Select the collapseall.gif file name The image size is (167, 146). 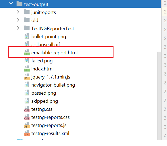click(x=46, y=45)
